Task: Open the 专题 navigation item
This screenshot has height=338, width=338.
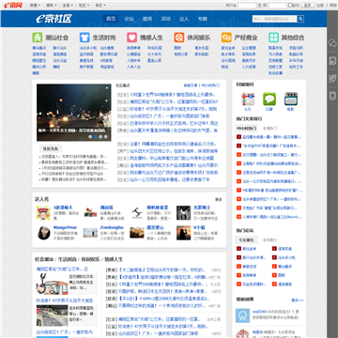Action: click(x=203, y=19)
